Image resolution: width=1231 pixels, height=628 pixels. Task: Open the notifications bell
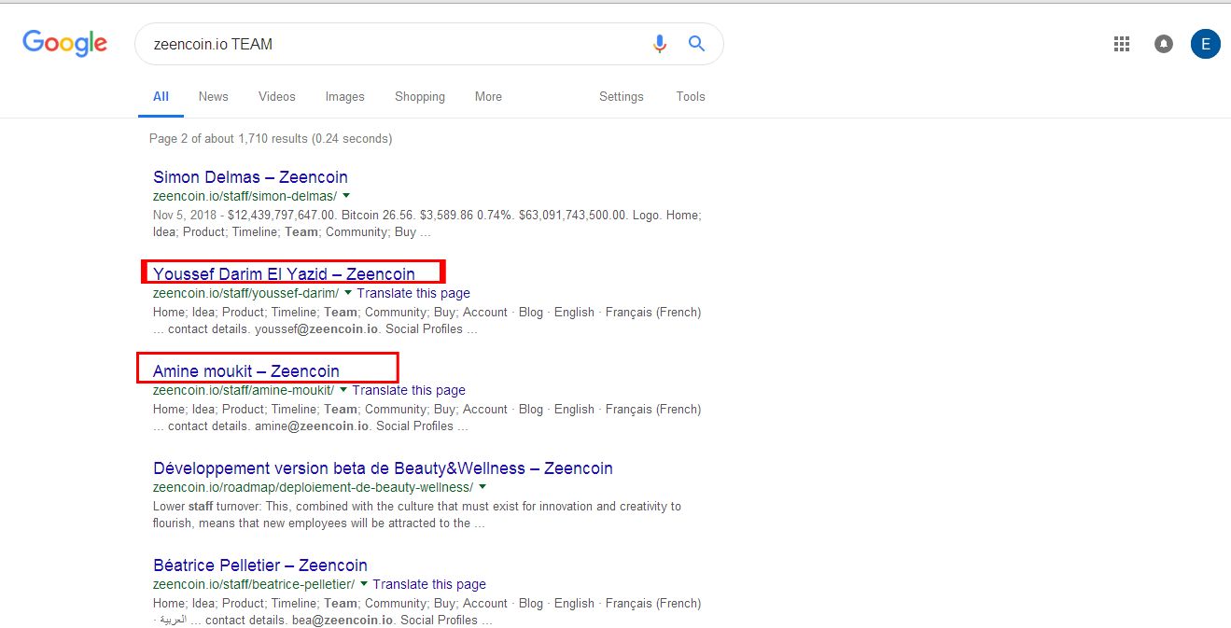[1164, 44]
